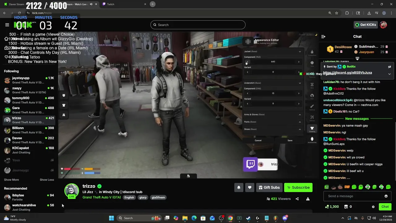Select Makeup icon in Appearance Editor
Screen dimensions: 396x223
tap(312, 107)
